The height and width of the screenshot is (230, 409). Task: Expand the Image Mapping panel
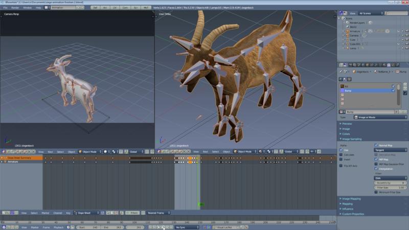click(353, 199)
